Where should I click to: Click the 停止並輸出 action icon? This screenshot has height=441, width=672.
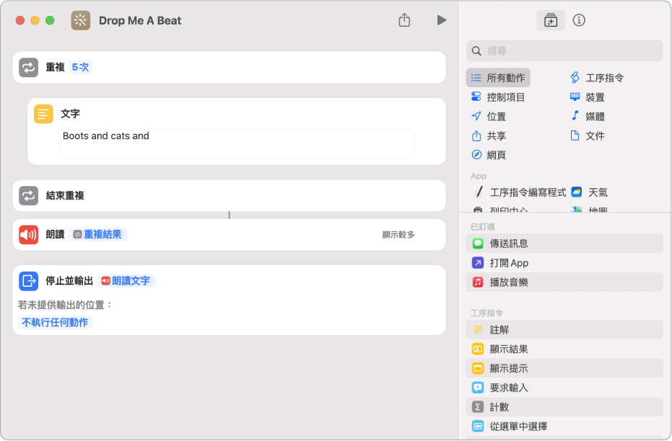coord(29,281)
